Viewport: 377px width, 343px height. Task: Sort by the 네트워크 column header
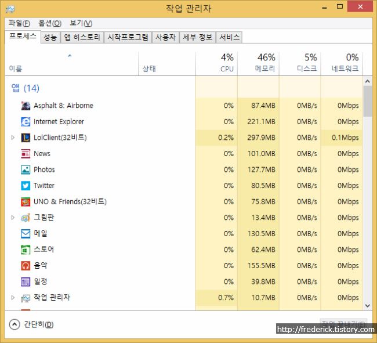(x=342, y=64)
